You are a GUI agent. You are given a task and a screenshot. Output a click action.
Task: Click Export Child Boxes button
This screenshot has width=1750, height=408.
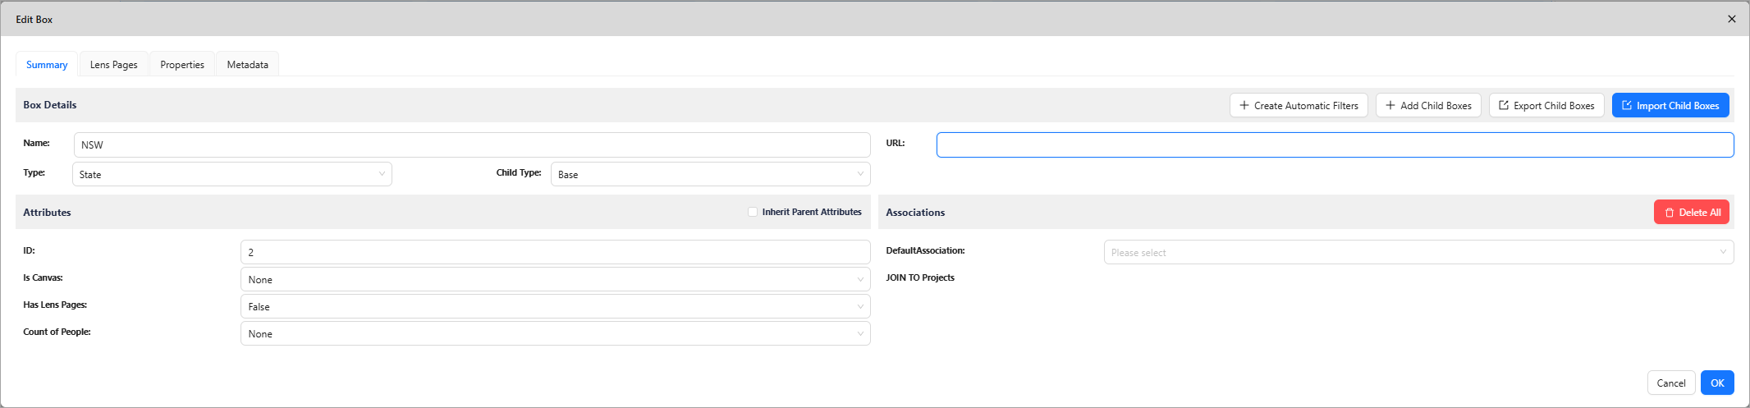click(x=1546, y=105)
